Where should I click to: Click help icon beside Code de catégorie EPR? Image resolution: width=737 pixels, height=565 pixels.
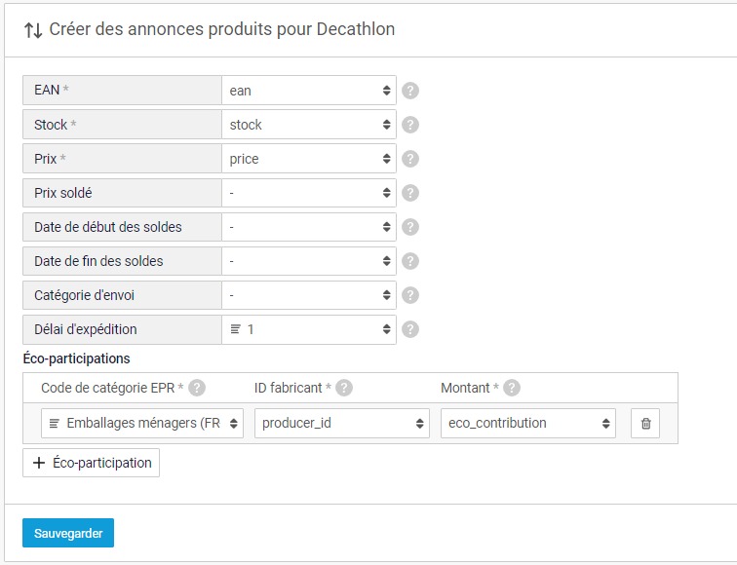tap(197, 388)
